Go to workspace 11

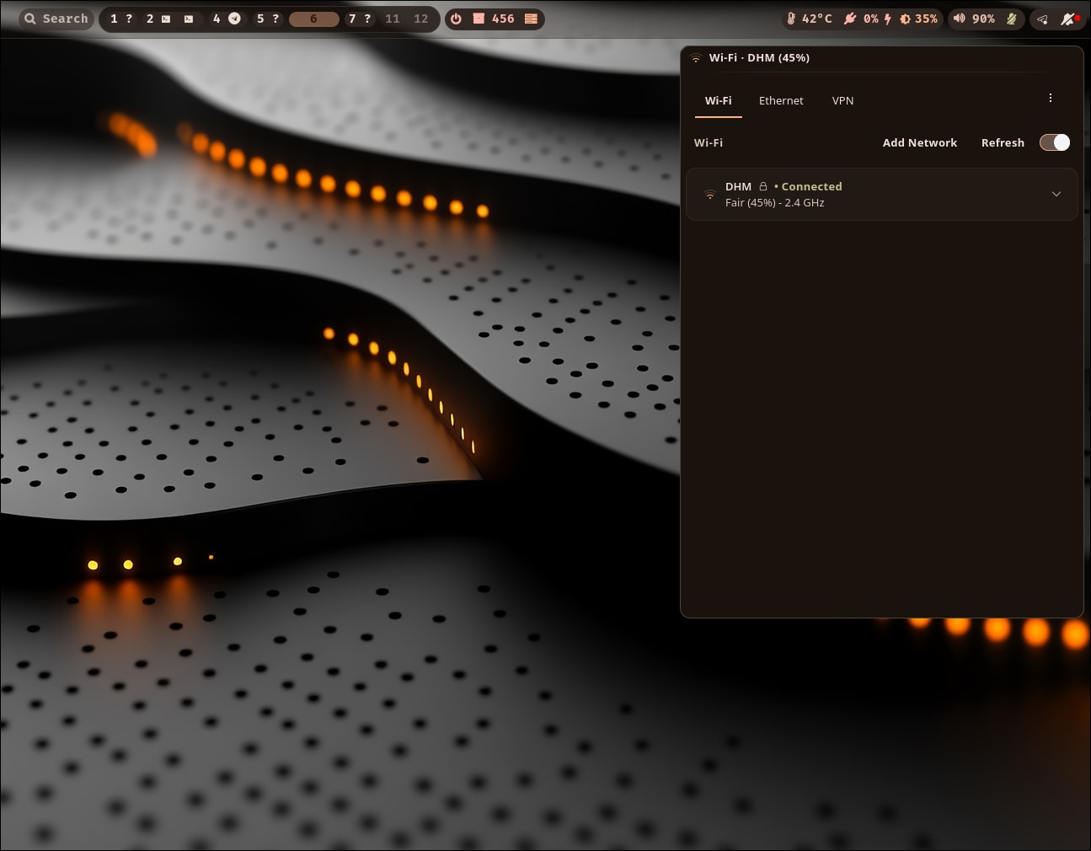pyautogui.click(x=393, y=19)
